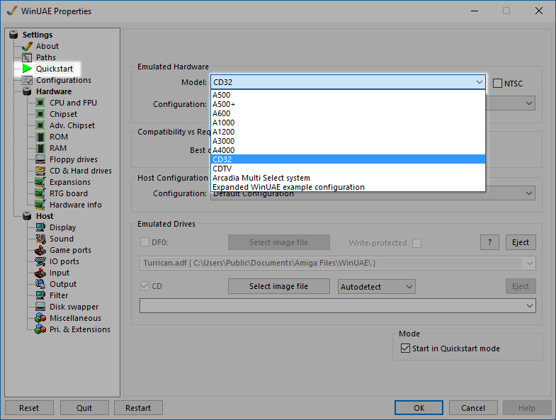
Task: Enable the NTSC checkbox
Action: (x=497, y=83)
